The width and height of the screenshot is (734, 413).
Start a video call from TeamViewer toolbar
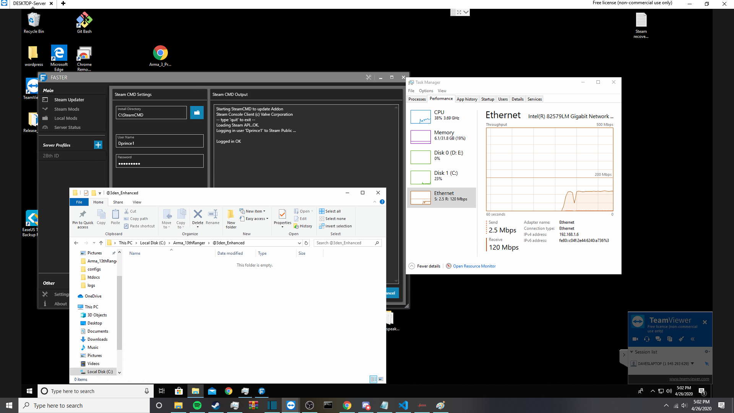[x=635, y=339]
